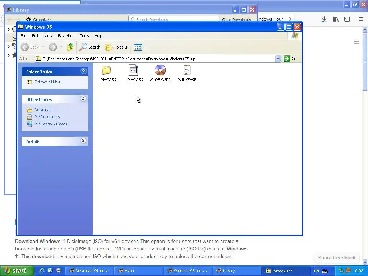
Task: Open the Search pane
Action: (90, 47)
